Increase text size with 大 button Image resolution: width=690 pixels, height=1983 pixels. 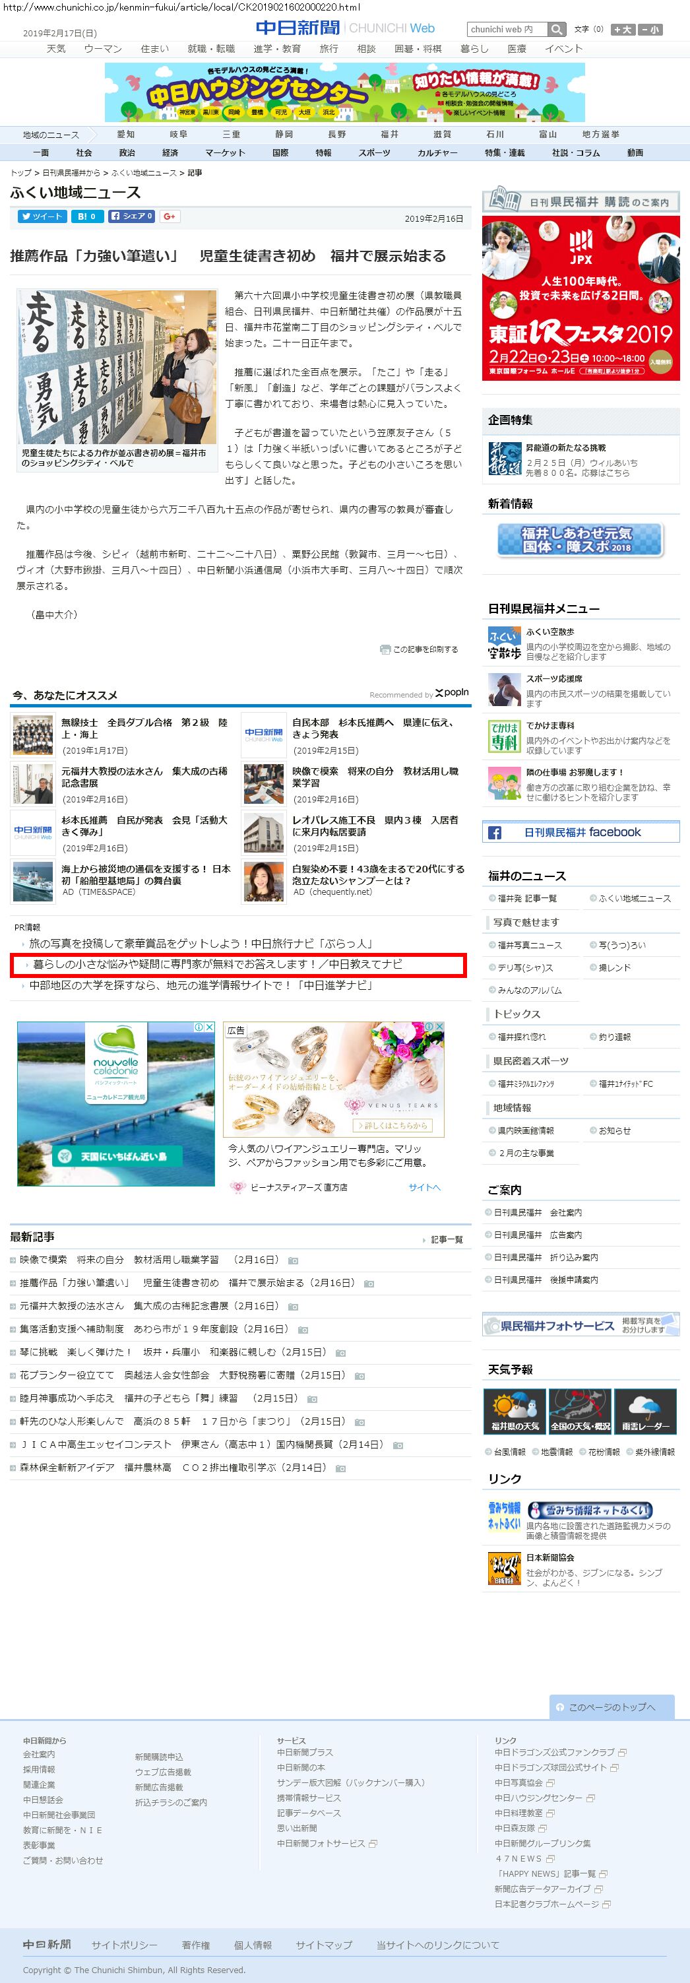(x=622, y=29)
